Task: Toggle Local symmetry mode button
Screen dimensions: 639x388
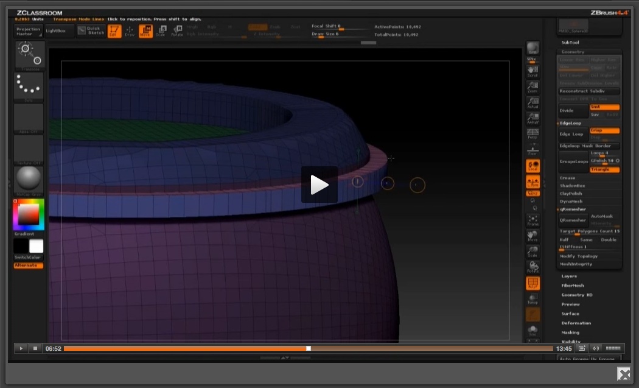Action: 532,166
